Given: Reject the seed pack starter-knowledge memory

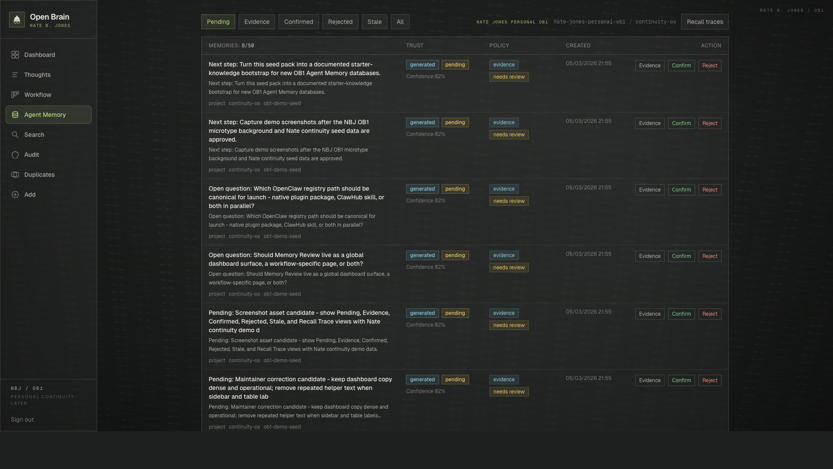Looking at the screenshot, I should [x=710, y=66].
